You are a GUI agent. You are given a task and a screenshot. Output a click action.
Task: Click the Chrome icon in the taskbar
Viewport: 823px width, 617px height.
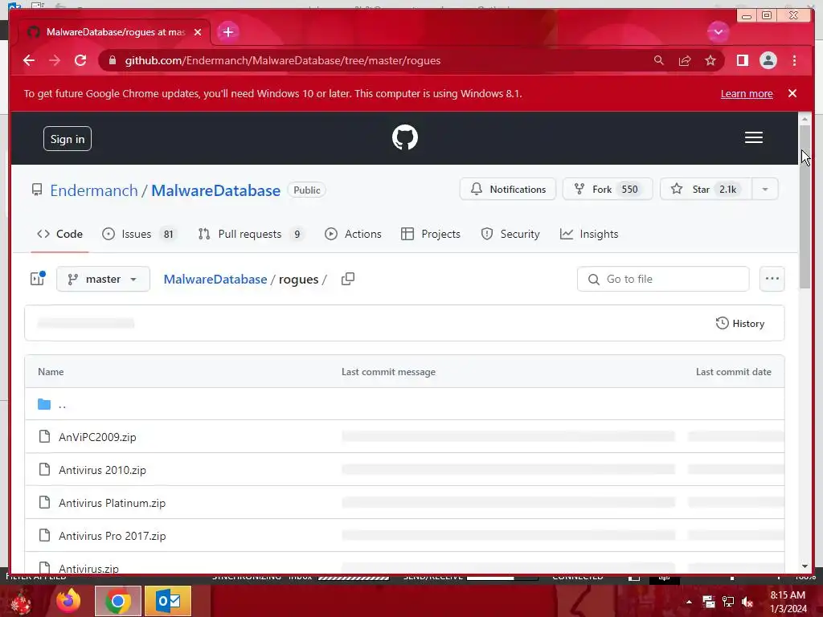(x=118, y=601)
